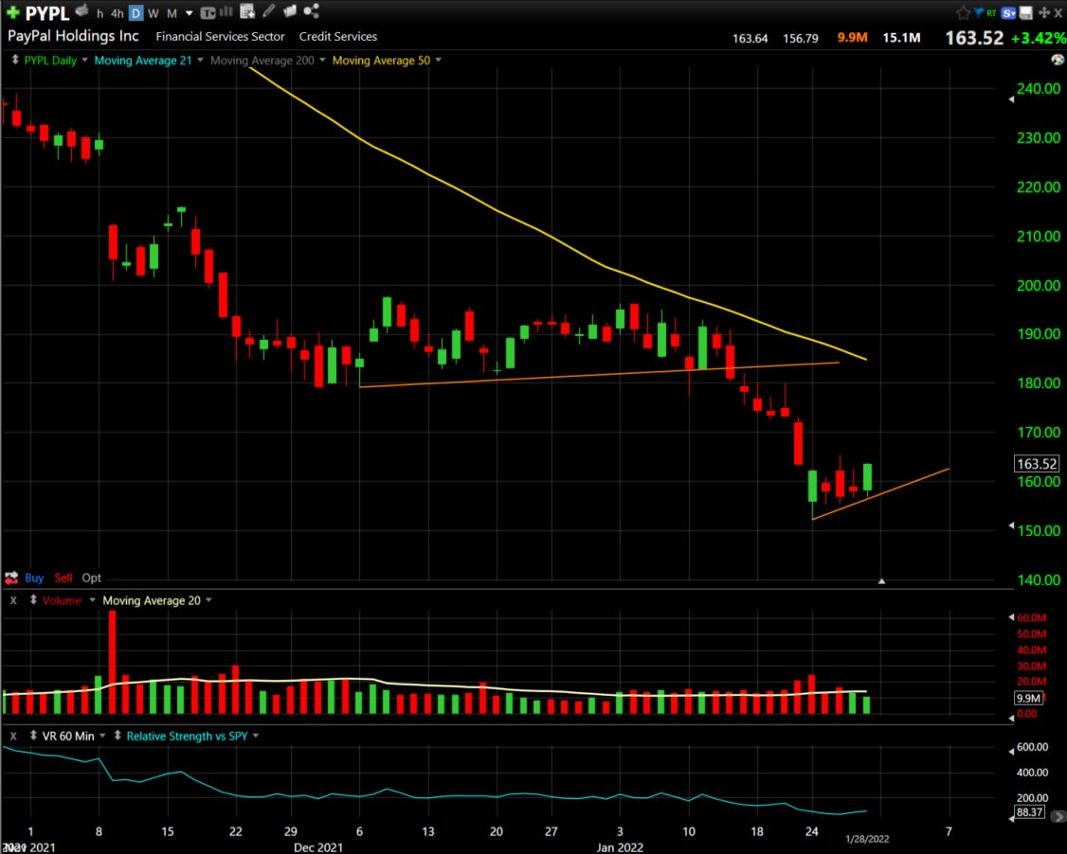Open the VR 60 Min dropdown
This screenshot has width=1067, height=854.
pyautogui.click(x=102, y=736)
